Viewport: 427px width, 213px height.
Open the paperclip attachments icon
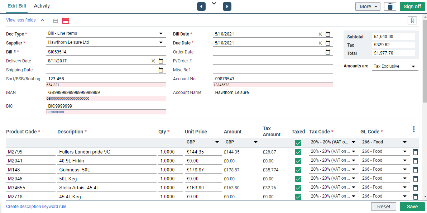coord(412,20)
